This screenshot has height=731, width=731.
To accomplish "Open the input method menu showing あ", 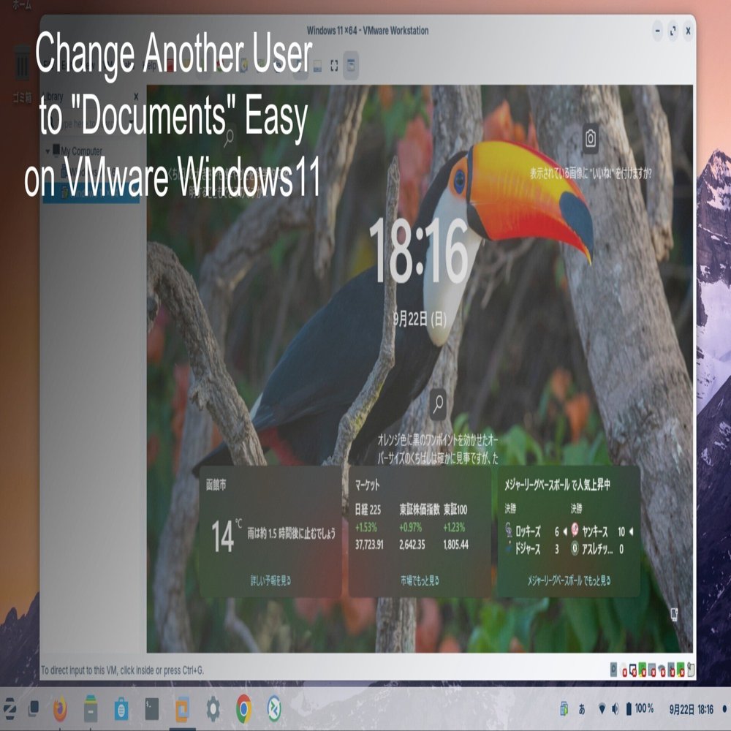I will tap(580, 708).
